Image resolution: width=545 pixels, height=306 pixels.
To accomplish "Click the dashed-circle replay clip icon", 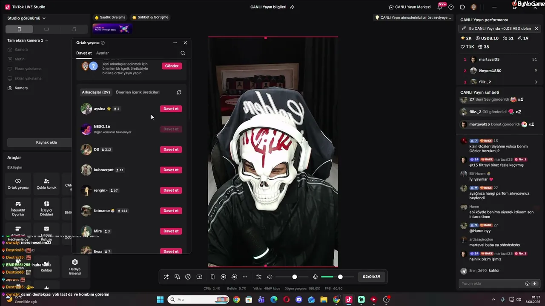I will (234, 277).
